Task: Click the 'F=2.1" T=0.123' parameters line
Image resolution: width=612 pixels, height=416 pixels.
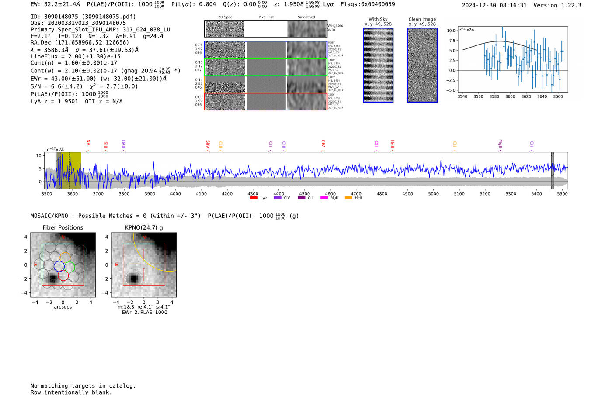Action: pos(97,36)
